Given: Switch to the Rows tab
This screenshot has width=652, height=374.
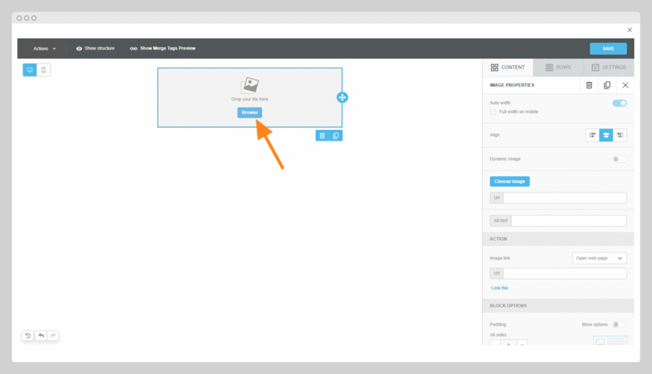Looking at the screenshot, I should point(558,67).
